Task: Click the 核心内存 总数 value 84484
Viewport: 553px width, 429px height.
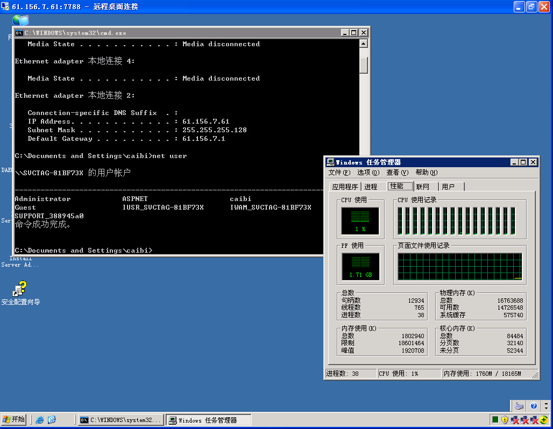Action: tap(515, 336)
